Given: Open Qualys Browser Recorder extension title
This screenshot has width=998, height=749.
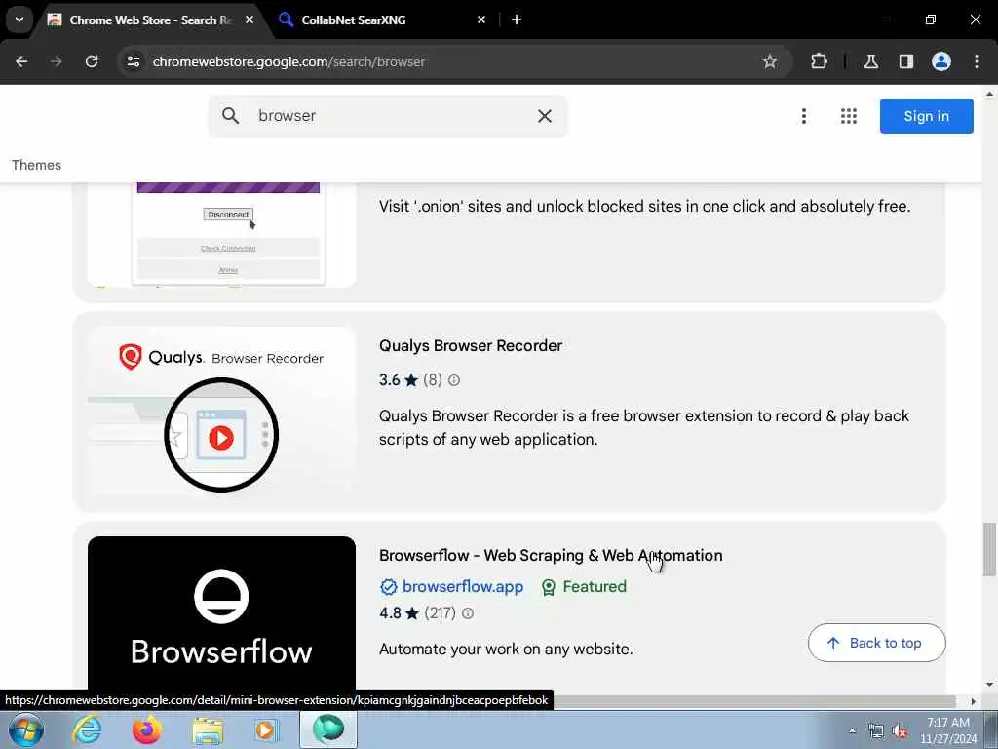Looking at the screenshot, I should click(471, 346).
